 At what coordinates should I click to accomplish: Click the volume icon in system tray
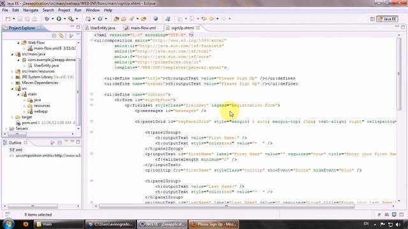coord(398,224)
